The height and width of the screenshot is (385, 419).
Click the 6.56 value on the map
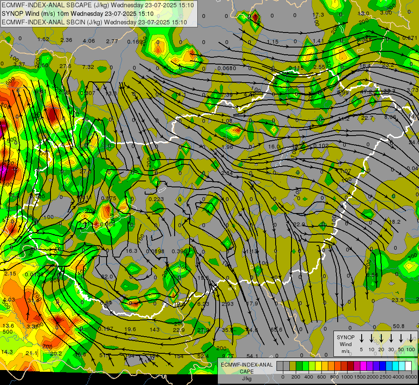click(x=372, y=275)
